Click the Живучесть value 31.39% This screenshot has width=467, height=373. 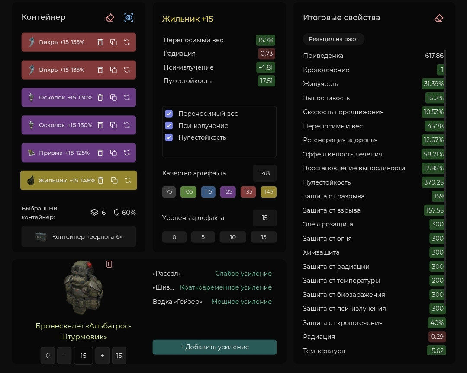(x=433, y=84)
